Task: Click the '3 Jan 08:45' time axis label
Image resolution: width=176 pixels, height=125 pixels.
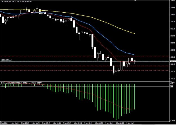Action: (46, 123)
